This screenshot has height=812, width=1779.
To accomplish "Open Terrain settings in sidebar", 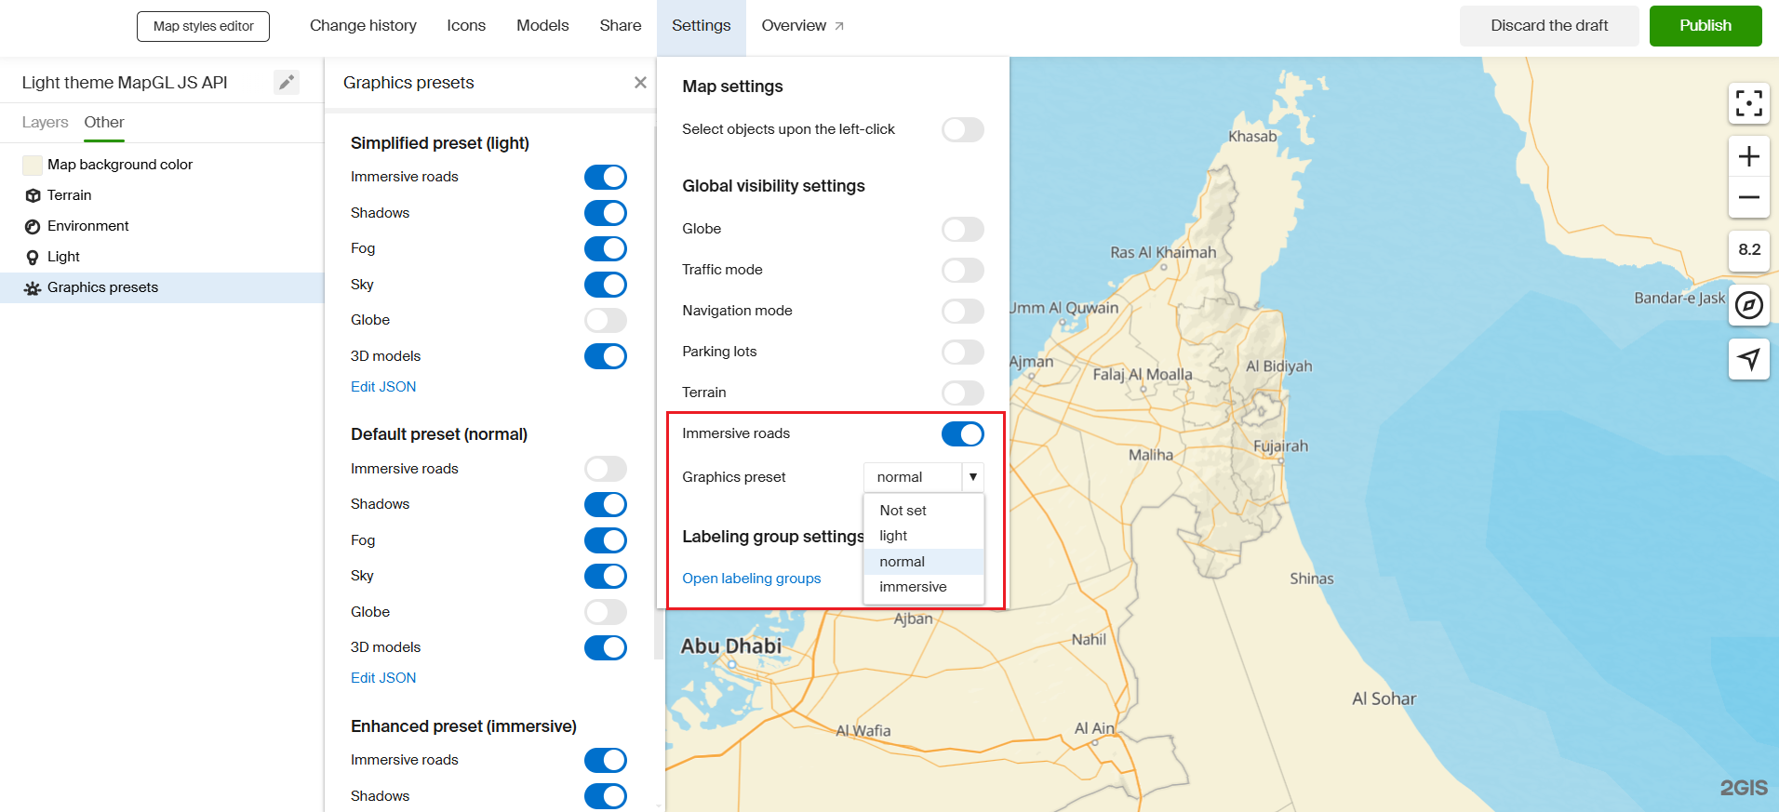I will pyautogui.click(x=69, y=195).
